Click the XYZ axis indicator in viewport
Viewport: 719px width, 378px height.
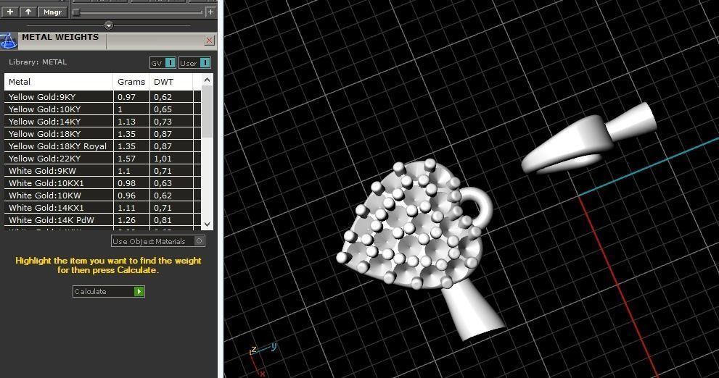[263, 359]
